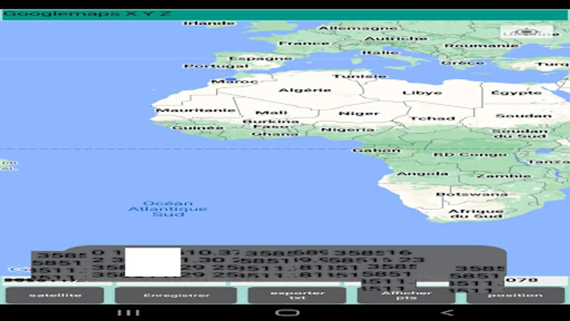Select the Niger country label
Viewport: 570px width, 321px height.
coord(359,113)
